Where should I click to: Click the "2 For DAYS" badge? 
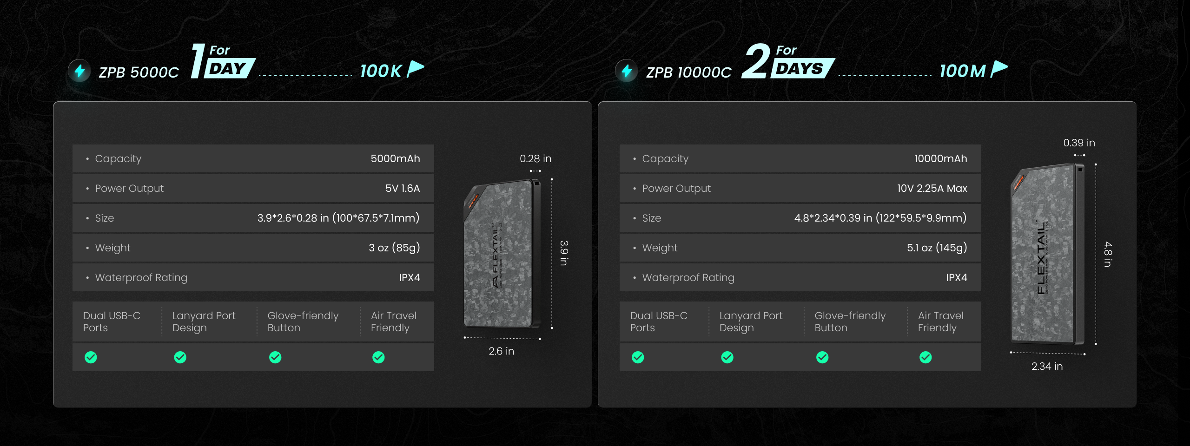point(788,62)
